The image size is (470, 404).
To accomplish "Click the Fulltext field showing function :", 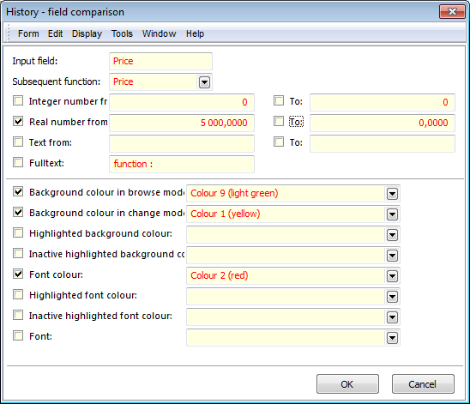I will [x=182, y=164].
